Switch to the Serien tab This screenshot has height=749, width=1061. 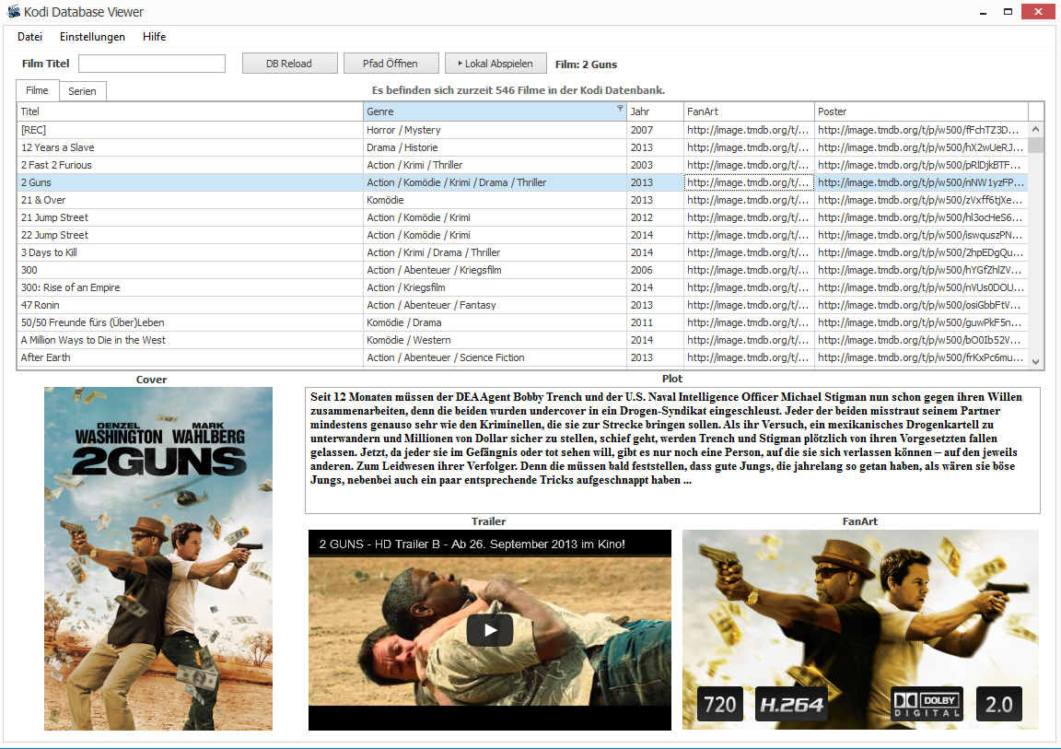click(x=82, y=91)
